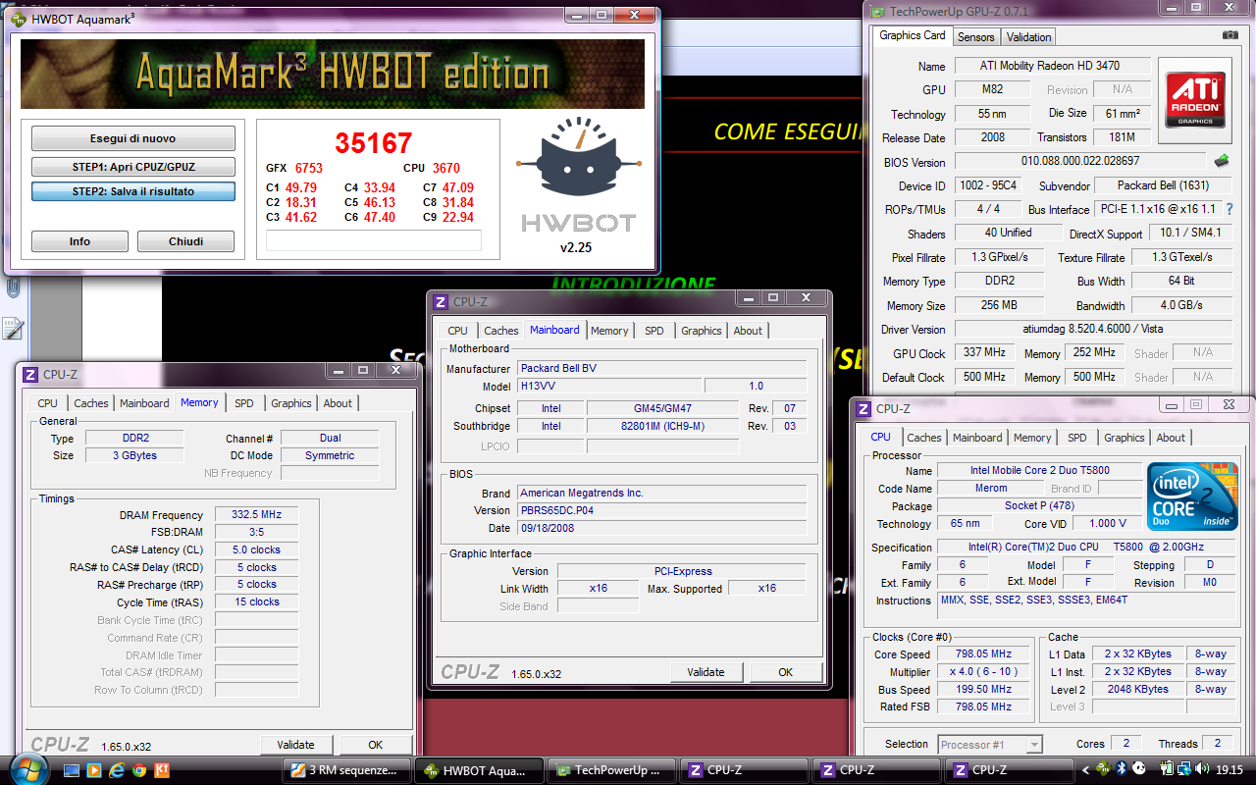This screenshot has width=1256, height=785.
Task: Open the Panda antivirus tray icon
Action: coord(1139,770)
